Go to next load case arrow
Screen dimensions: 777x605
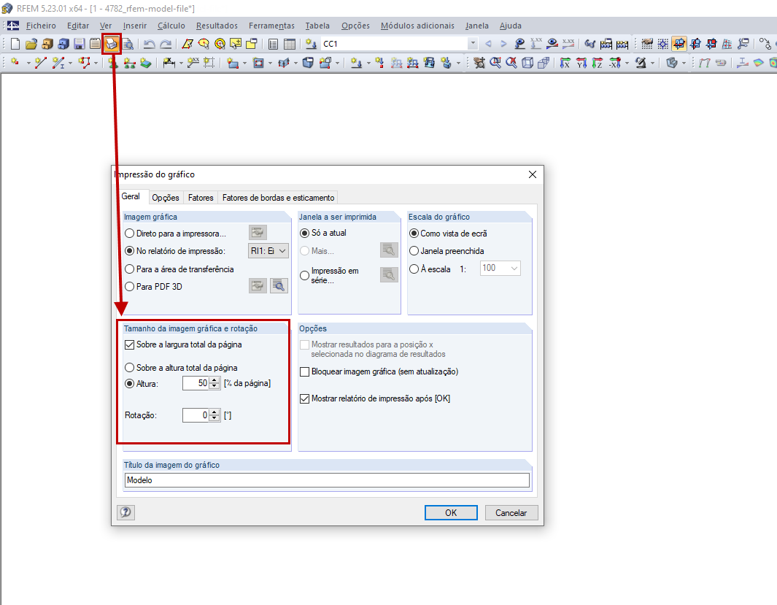pyautogui.click(x=503, y=44)
